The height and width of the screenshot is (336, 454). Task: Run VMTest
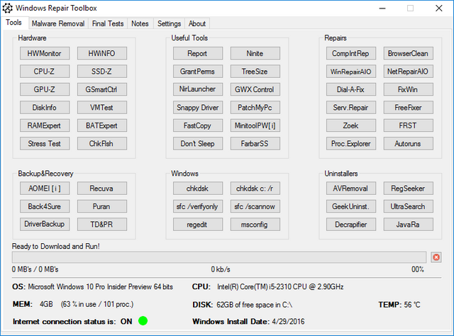[102, 107]
